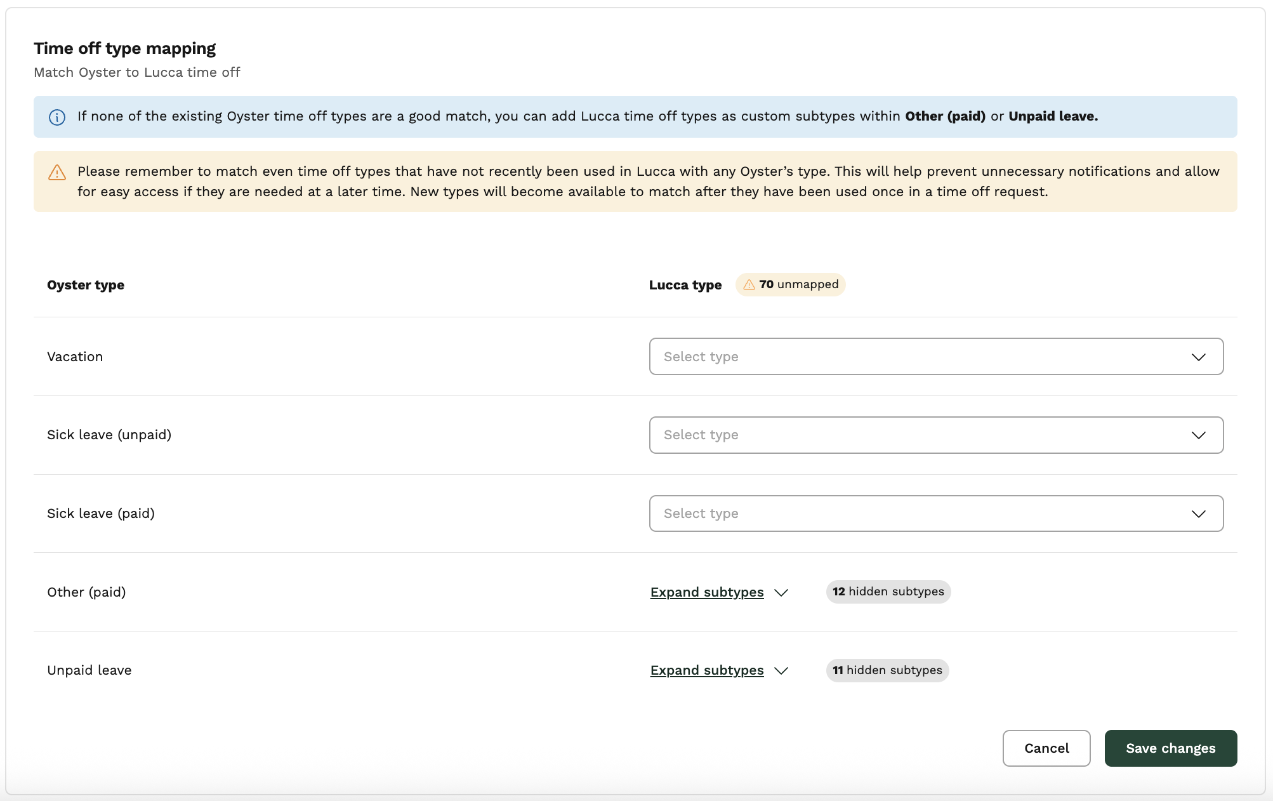Open the Sick leave (paid) type dropdown
Viewport: 1273px width, 801px height.
point(936,513)
